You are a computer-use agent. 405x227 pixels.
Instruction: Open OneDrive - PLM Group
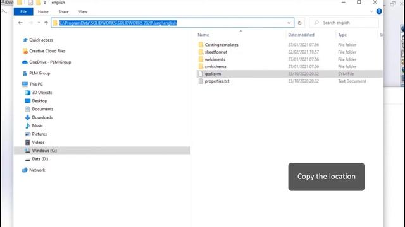(x=50, y=62)
